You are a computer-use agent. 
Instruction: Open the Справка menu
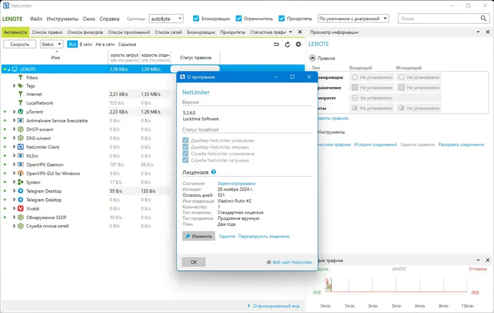109,19
